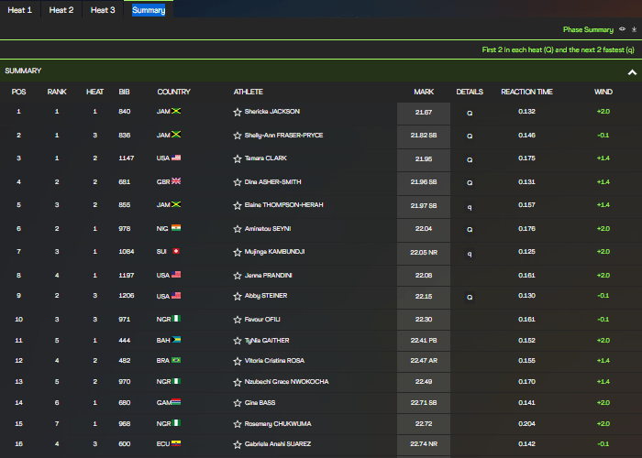This screenshot has width=642, height=458.
Task: Click the star next to Mujinga Kambundji
Action: [x=238, y=251]
